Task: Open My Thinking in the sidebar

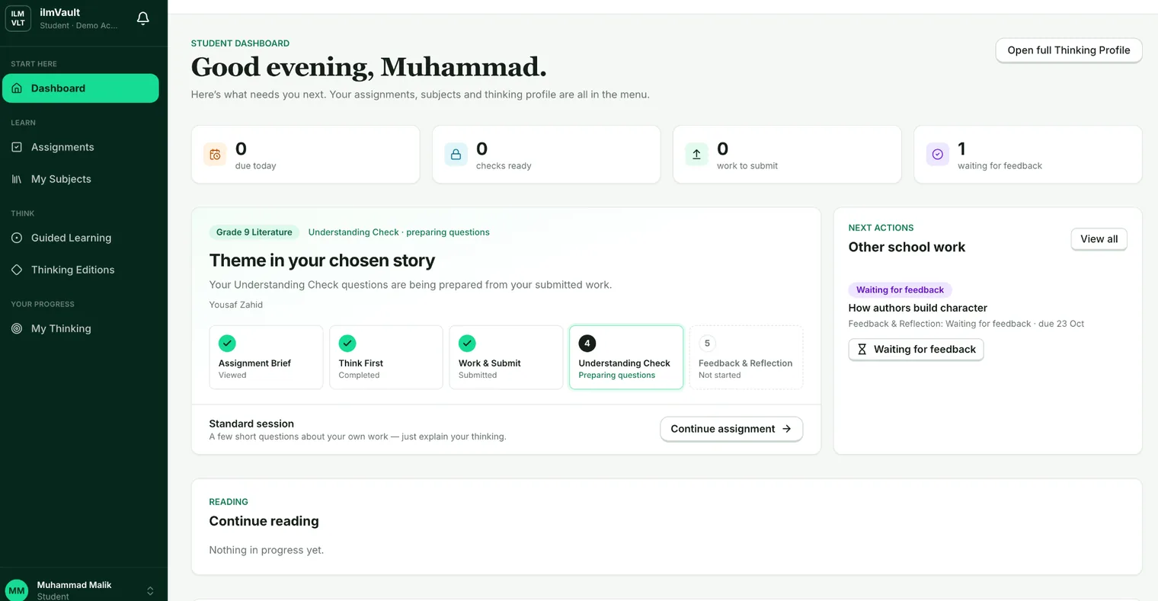Action: 81,328
